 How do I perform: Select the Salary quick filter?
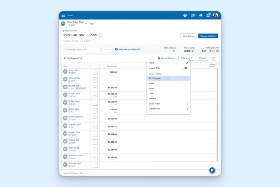pyautogui.click(x=168, y=88)
